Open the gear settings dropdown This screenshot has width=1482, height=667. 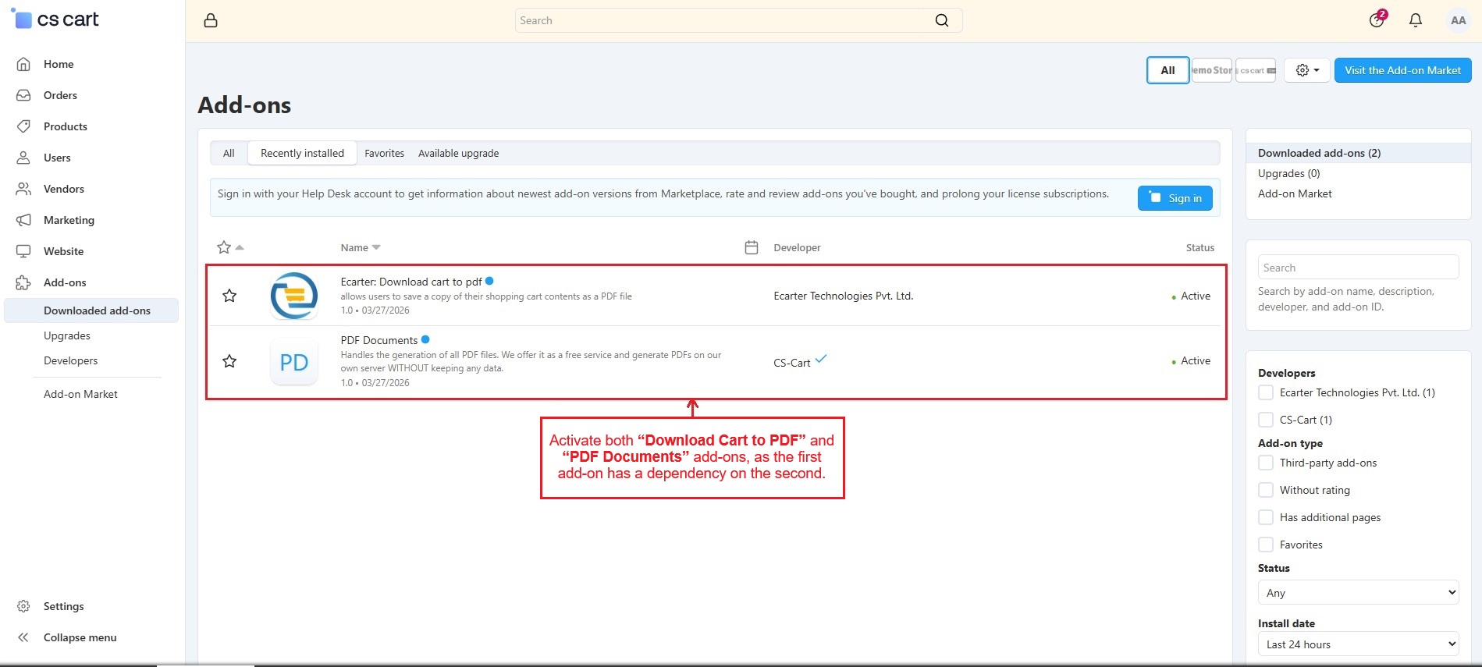(x=1306, y=70)
